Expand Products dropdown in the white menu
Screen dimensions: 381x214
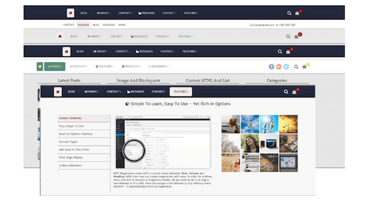click(x=131, y=66)
